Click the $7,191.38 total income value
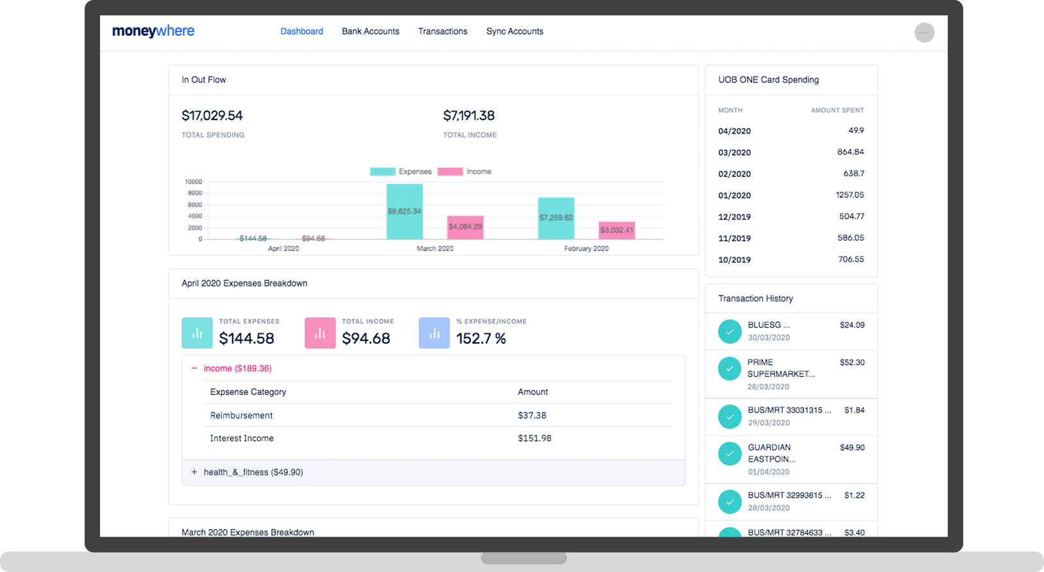Screen dimensions: 1044x572 click(x=469, y=116)
